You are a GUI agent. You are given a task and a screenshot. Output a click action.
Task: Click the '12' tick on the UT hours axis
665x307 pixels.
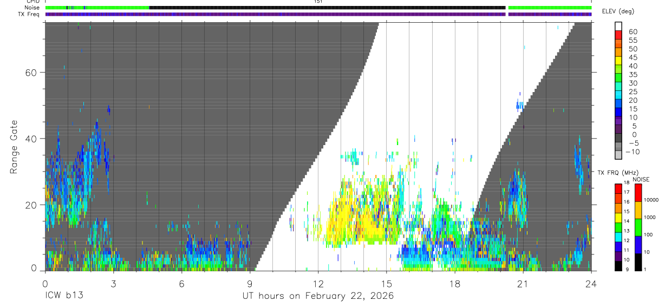point(318,283)
